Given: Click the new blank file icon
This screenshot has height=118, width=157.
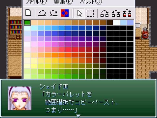Looking at the screenshot, I should [x=28, y=13].
